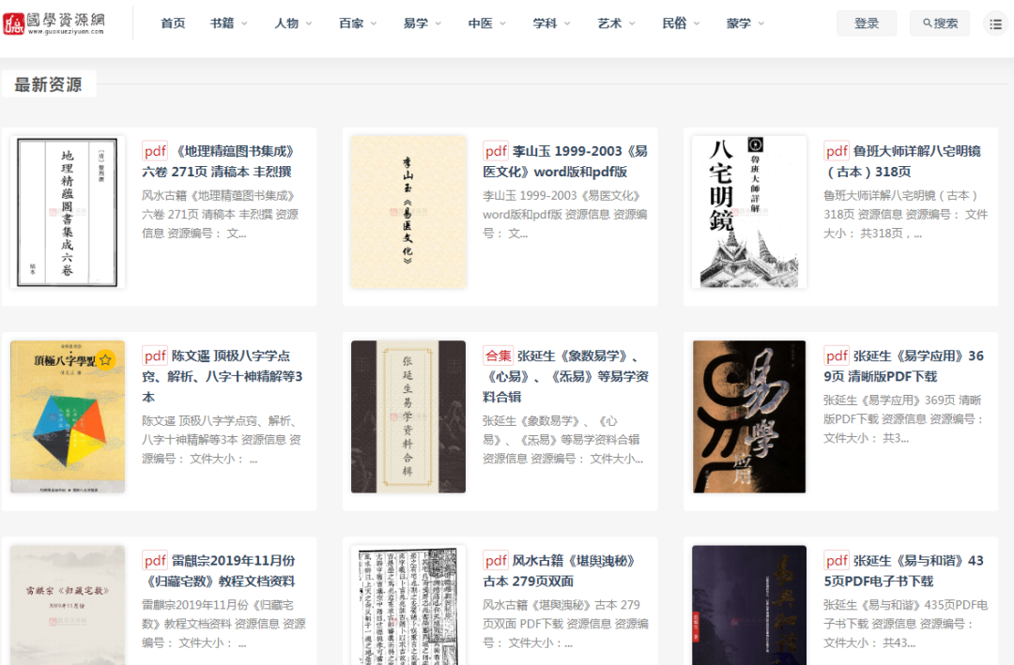Expand the 民俗 dropdown arrow

(697, 23)
